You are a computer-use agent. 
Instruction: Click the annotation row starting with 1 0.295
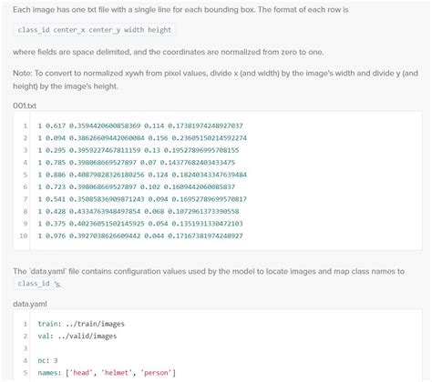coord(139,150)
